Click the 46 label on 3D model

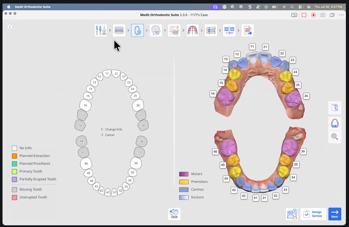click(x=215, y=152)
